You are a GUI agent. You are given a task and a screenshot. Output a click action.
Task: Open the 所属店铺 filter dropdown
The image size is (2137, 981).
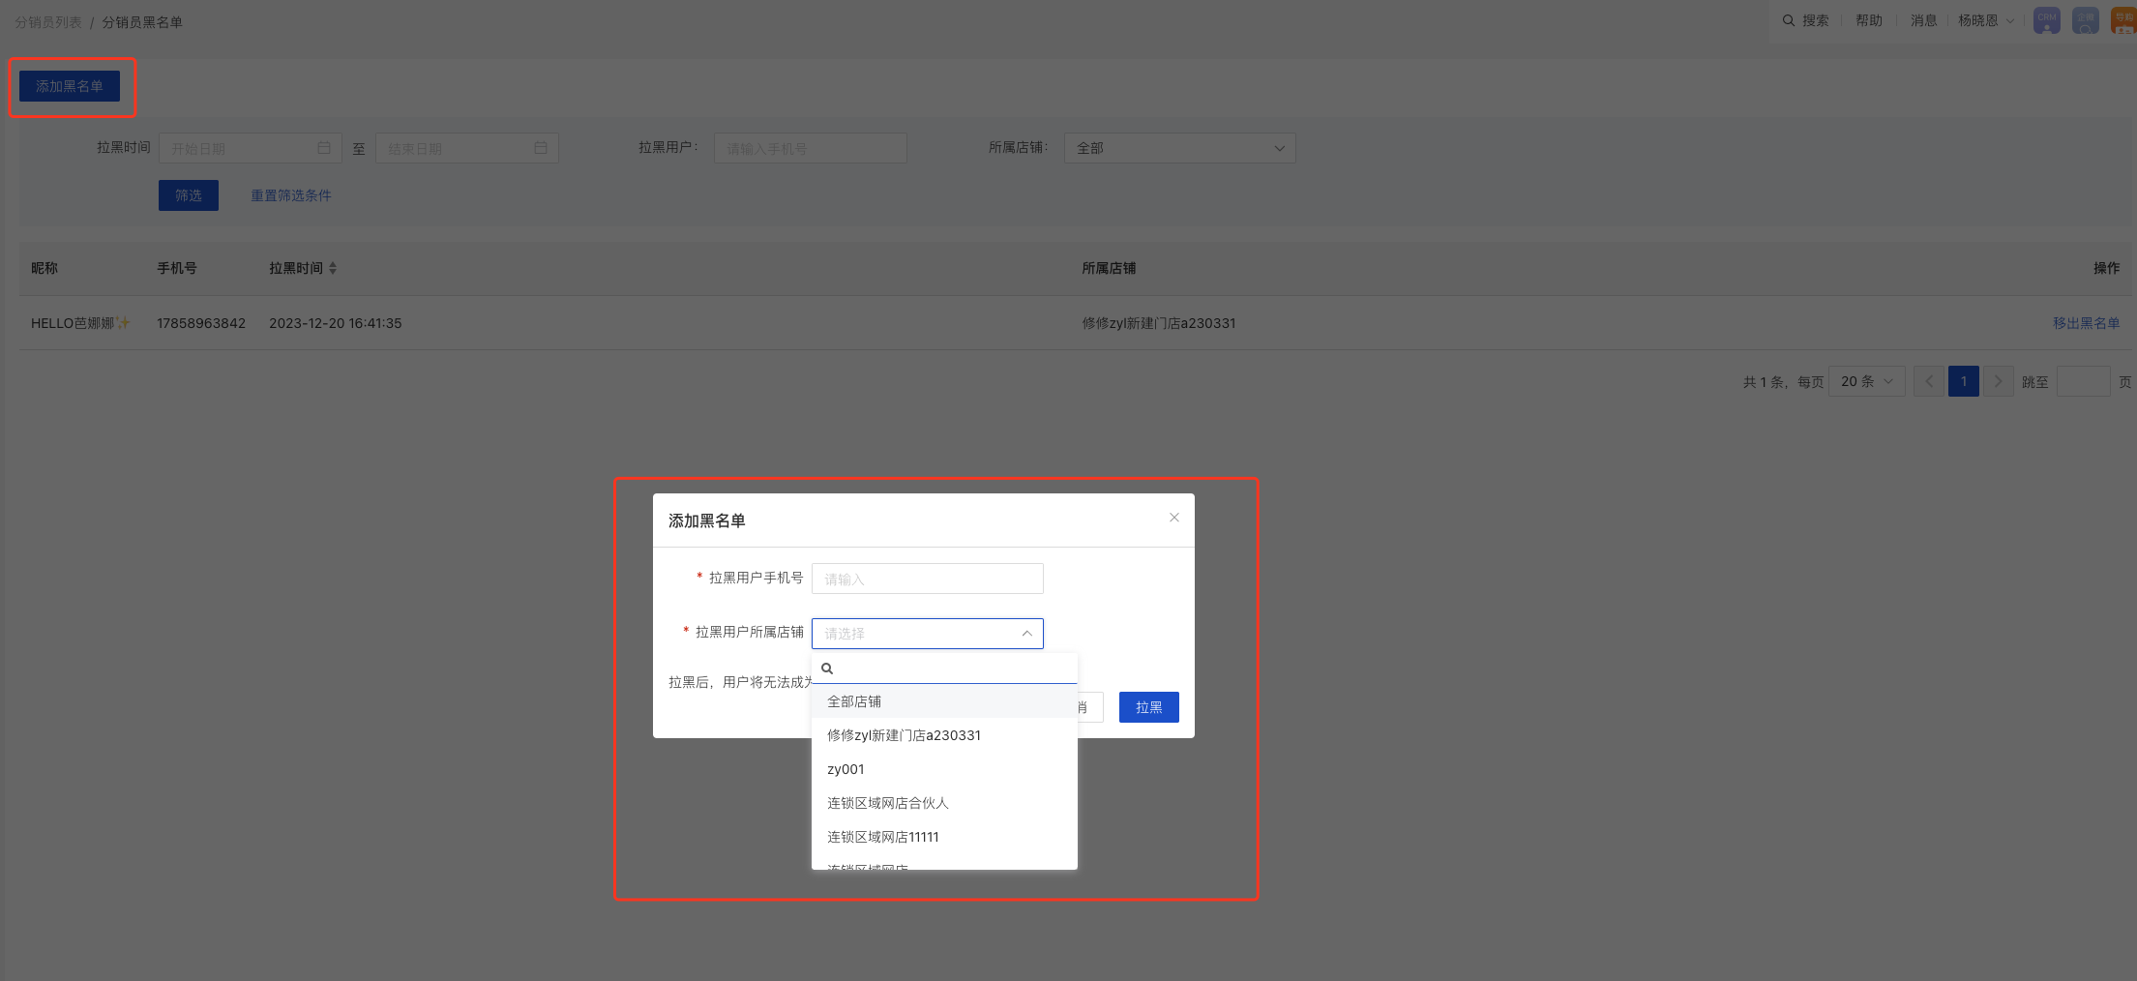pos(1179,148)
